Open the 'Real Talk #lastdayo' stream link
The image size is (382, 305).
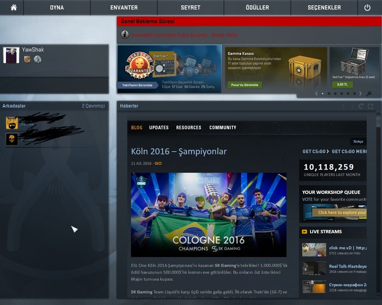(348, 266)
